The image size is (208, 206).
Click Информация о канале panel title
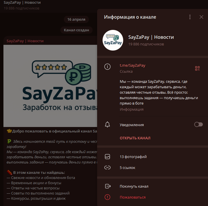[x=130, y=17]
